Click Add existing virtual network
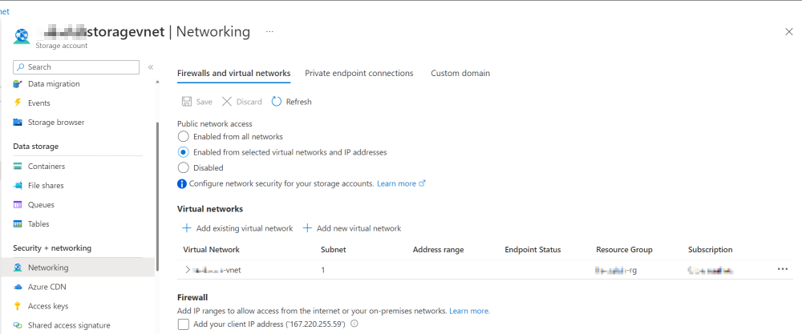This screenshot has height=334, width=802. coord(237,228)
